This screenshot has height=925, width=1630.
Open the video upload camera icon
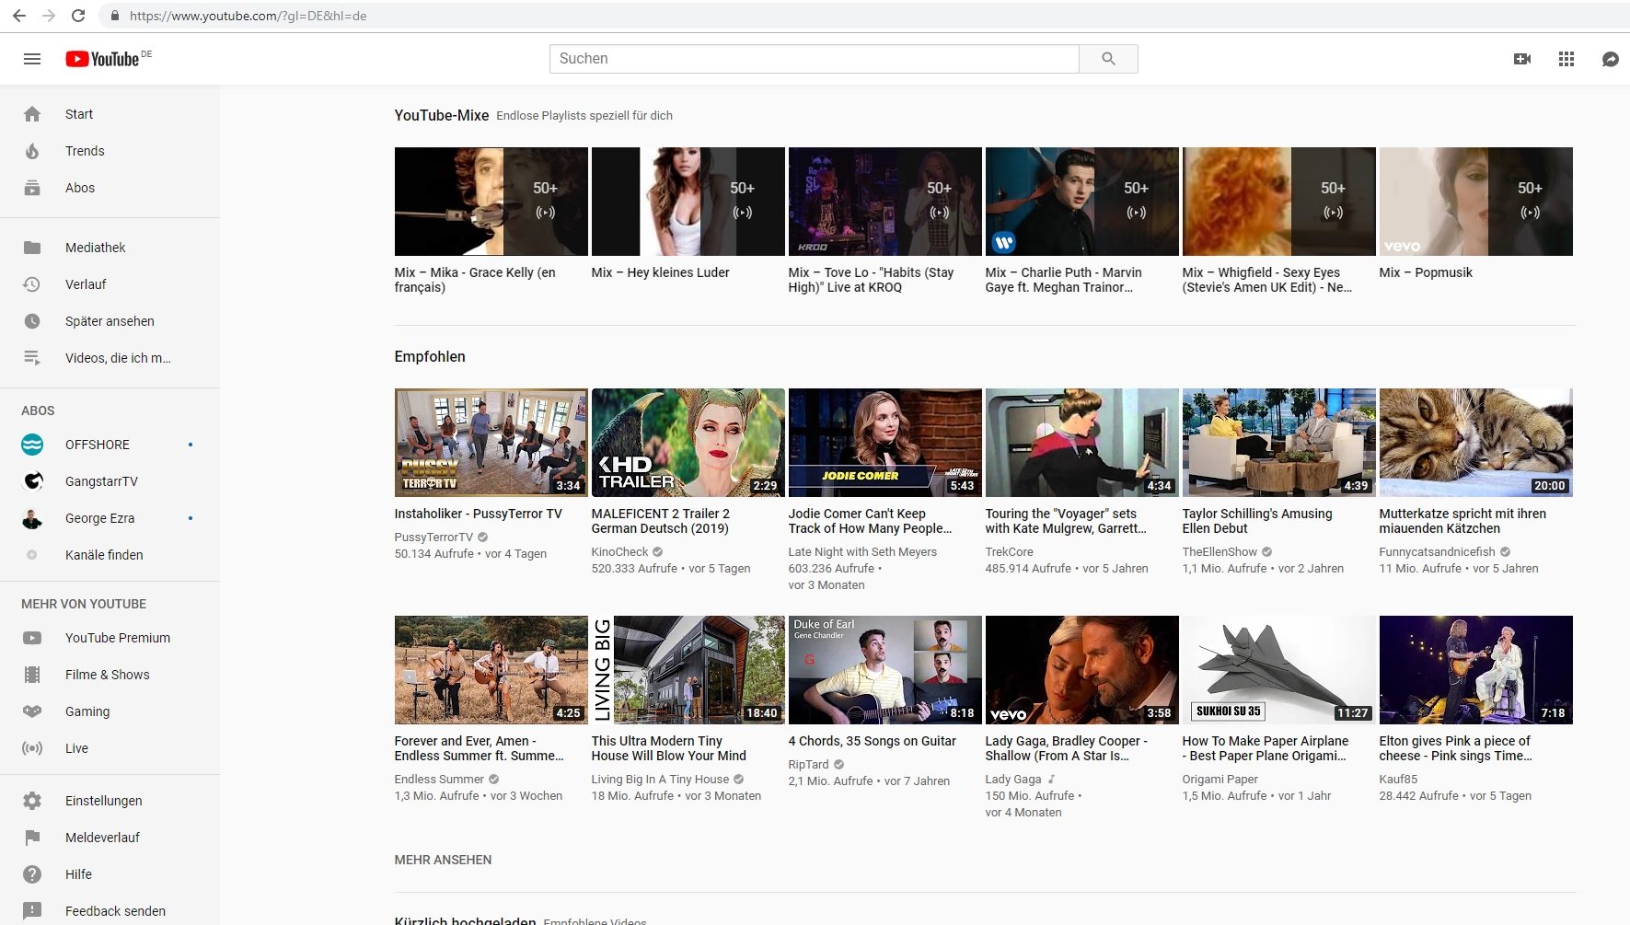(x=1522, y=59)
